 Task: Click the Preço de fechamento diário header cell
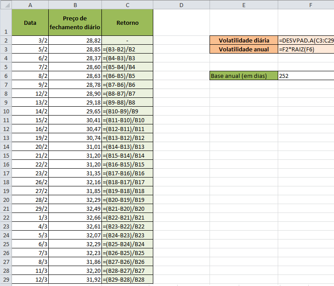click(75, 23)
